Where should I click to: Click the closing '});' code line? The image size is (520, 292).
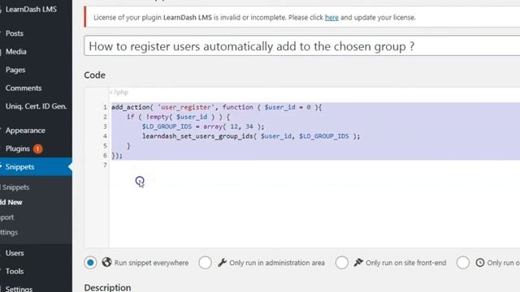[117, 155]
